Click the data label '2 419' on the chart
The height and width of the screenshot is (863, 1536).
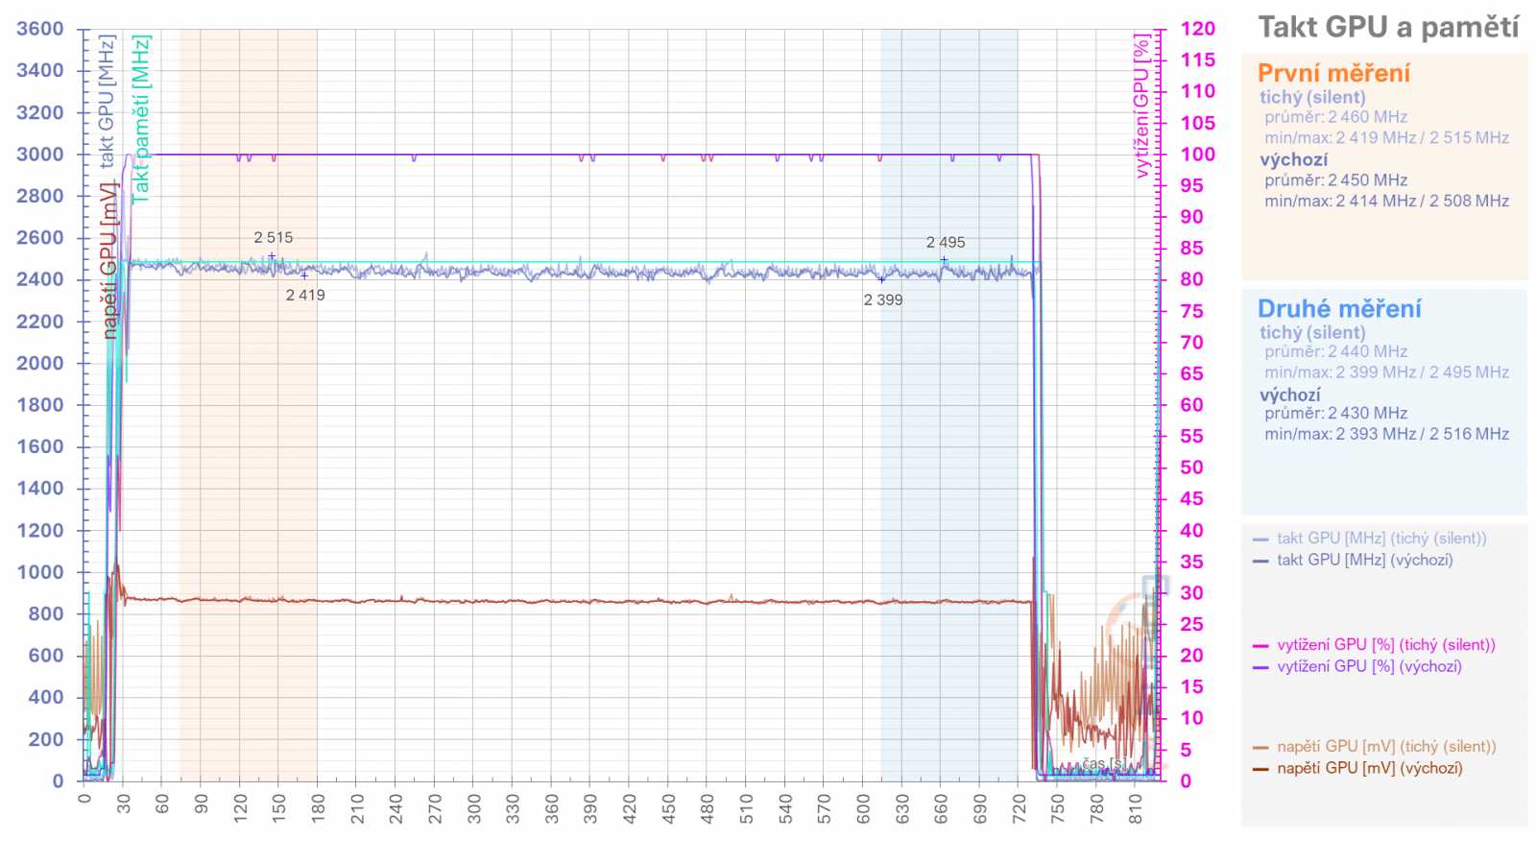pos(305,295)
